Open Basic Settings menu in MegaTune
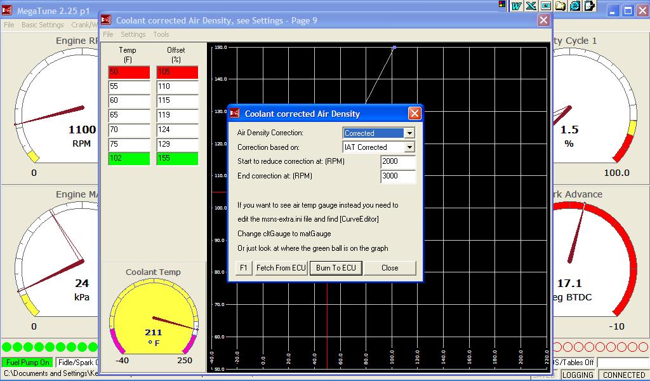This screenshot has width=650, height=381. point(43,25)
